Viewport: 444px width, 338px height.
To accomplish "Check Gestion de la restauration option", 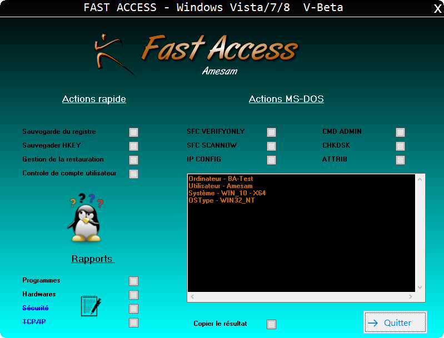I will coord(133,160).
